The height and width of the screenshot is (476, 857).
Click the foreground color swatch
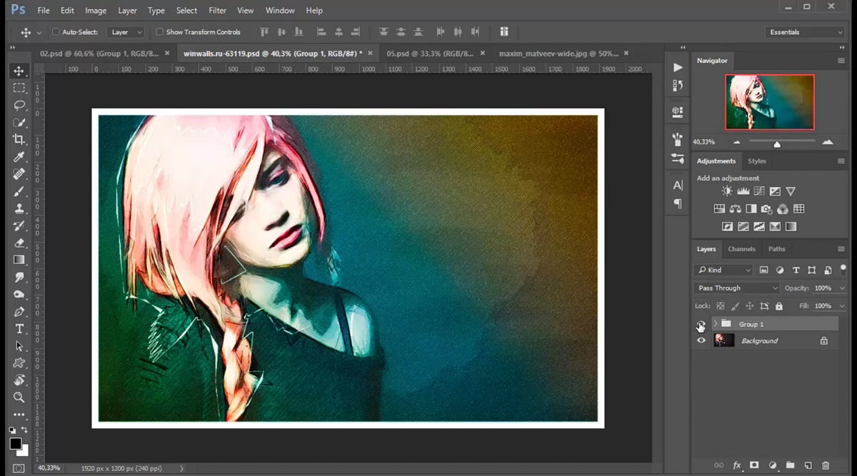(16, 444)
